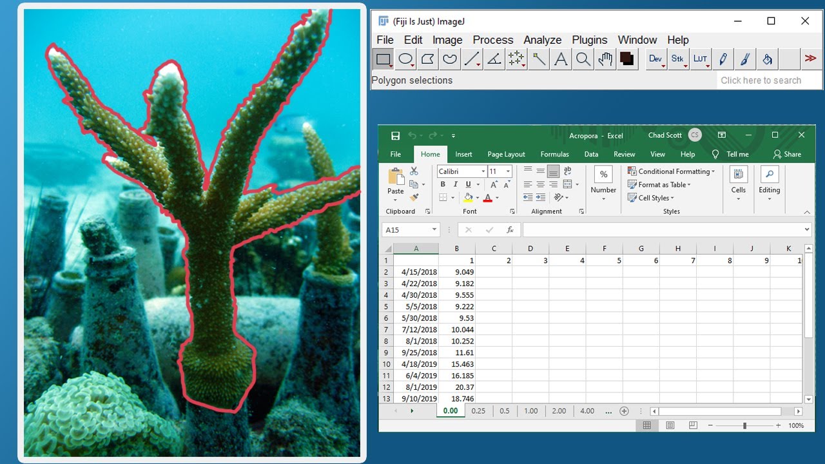The width and height of the screenshot is (825, 464).
Task: Open the font size 11 dropdown
Action: click(508, 171)
